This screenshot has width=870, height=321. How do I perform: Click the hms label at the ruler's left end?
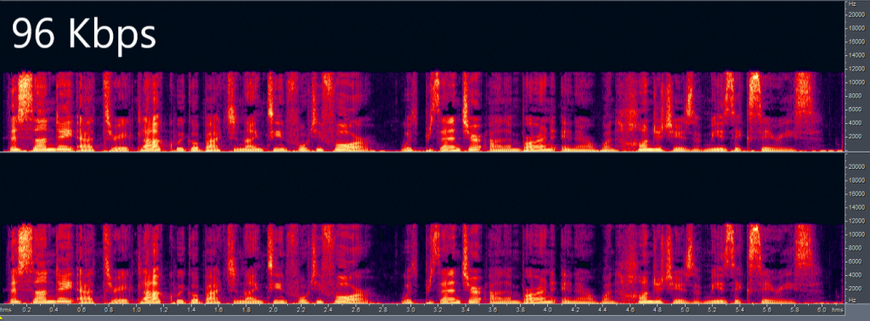(x=7, y=309)
